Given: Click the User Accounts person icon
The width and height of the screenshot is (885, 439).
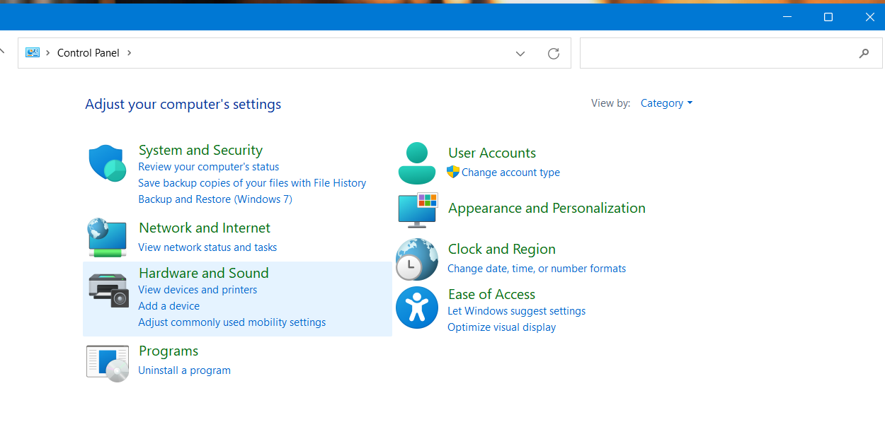Looking at the screenshot, I should click(x=417, y=163).
